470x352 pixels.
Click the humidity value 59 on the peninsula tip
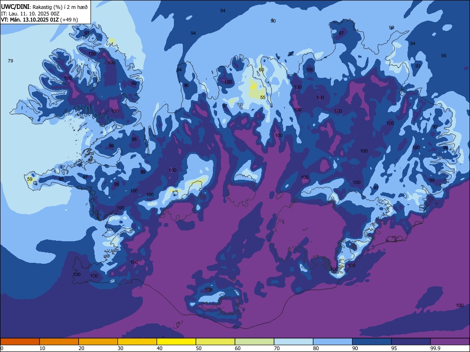(x=30, y=179)
